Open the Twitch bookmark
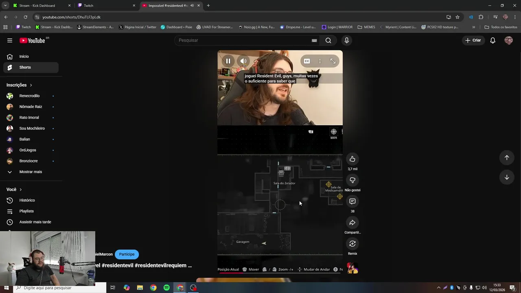Screen dimensions: 521x293 23,27
